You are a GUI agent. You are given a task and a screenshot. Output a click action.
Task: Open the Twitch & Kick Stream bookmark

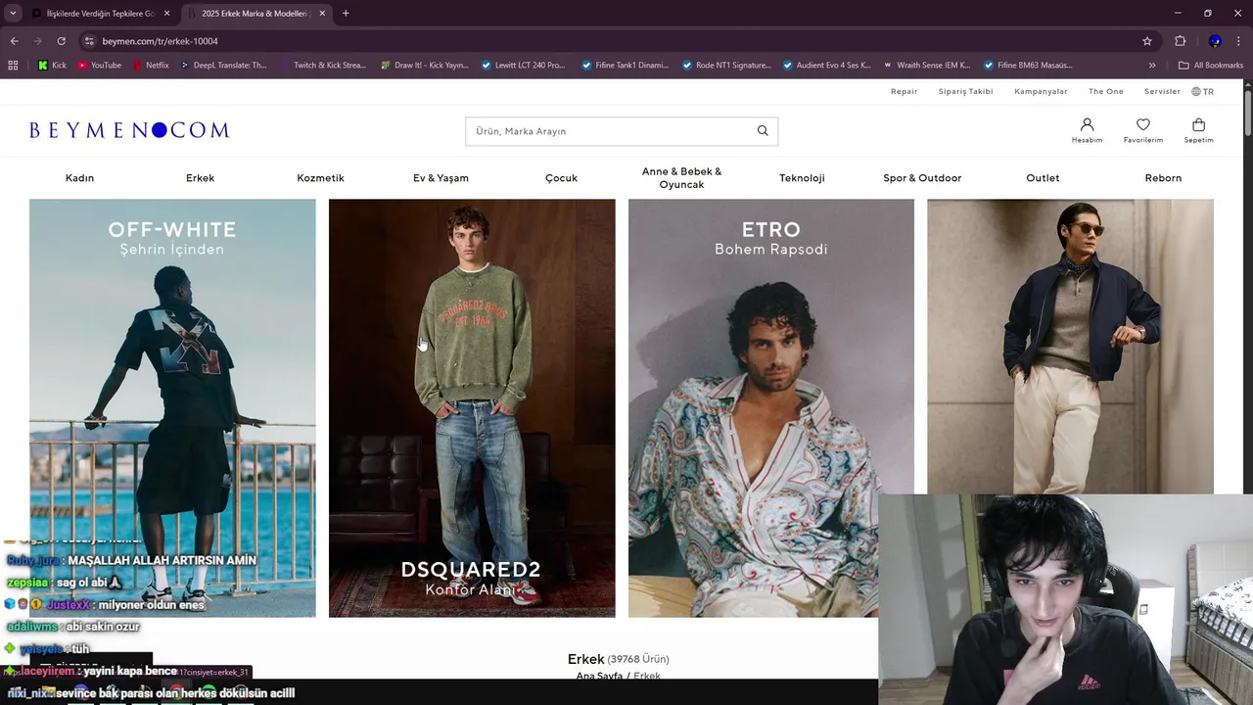point(323,66)
